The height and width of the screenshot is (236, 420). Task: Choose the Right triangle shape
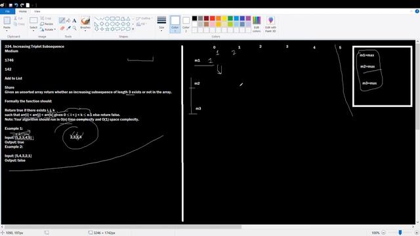click(96, 24)
